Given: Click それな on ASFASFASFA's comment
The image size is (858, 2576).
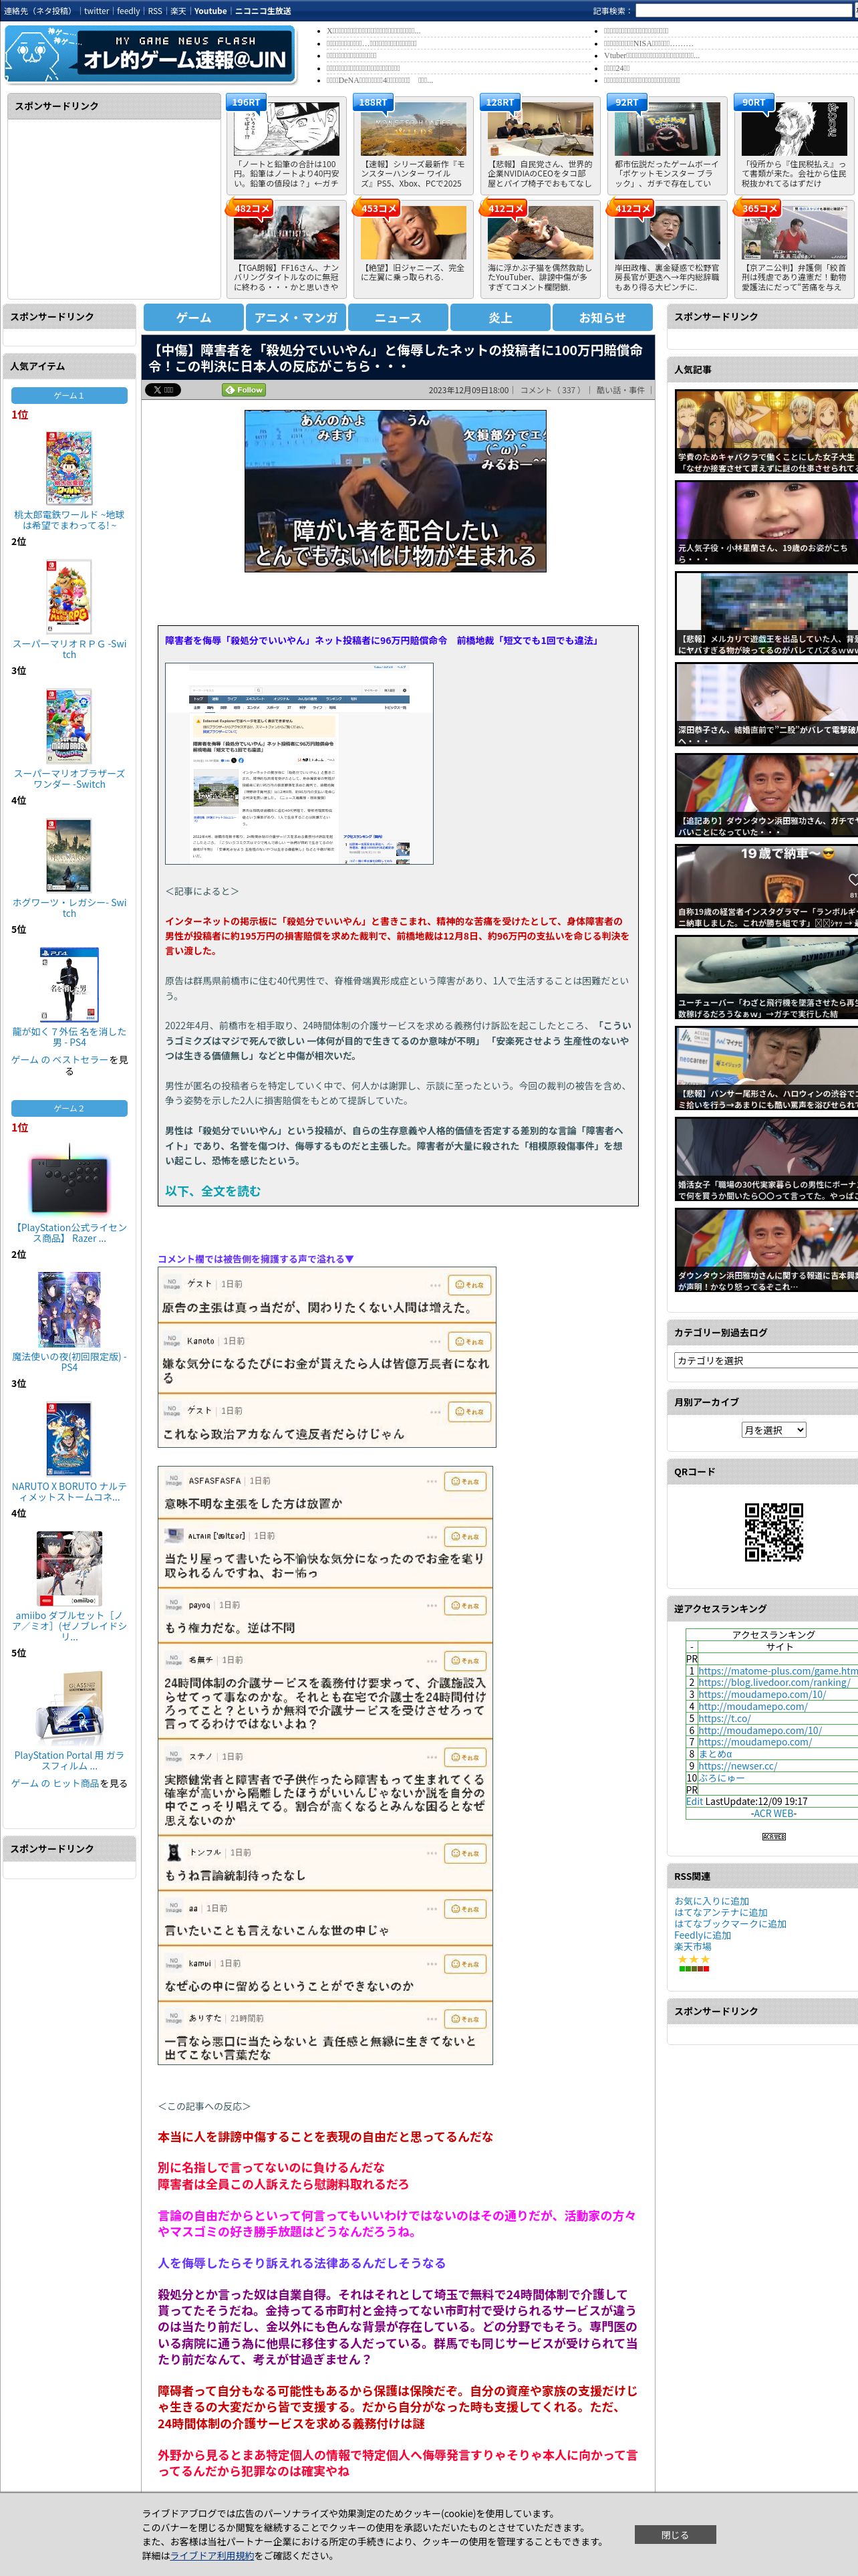Looking at the screenshot, I should pos(466,1482).
